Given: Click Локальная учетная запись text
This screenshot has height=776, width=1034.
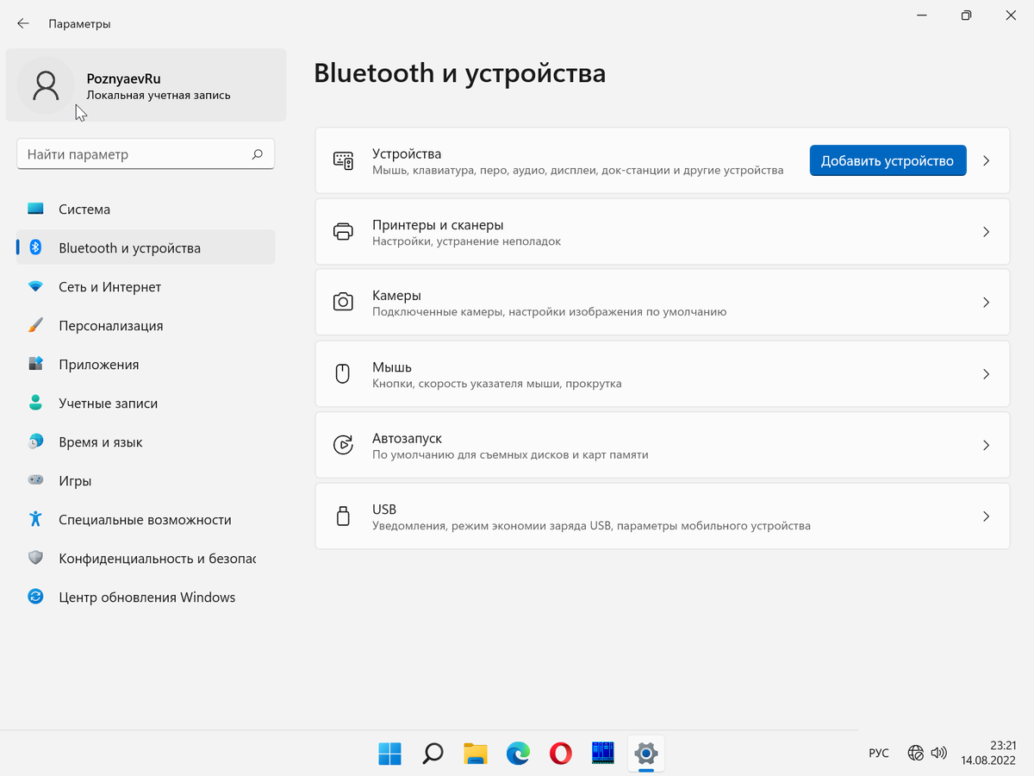Looking at the screenshot, I should point(159,96).
